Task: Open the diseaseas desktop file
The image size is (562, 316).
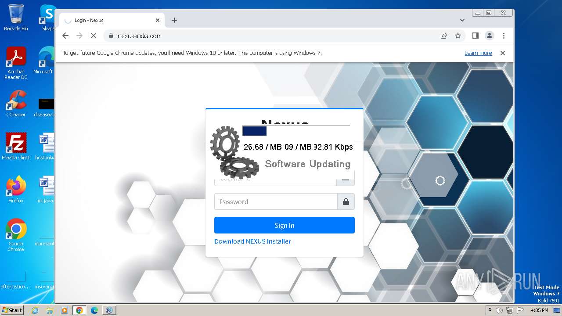Action: (x=44, y=107)
